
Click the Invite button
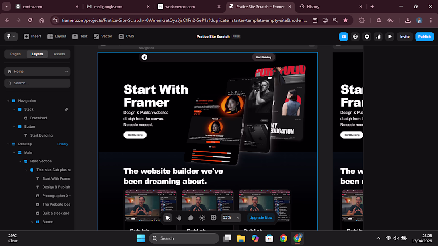[405, 37]
